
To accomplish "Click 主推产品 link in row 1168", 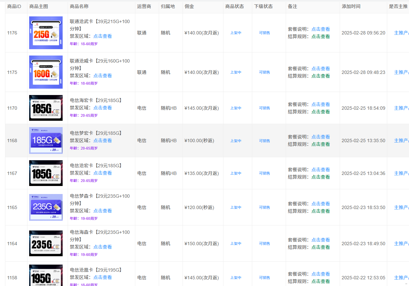I will tap(401, 140).
